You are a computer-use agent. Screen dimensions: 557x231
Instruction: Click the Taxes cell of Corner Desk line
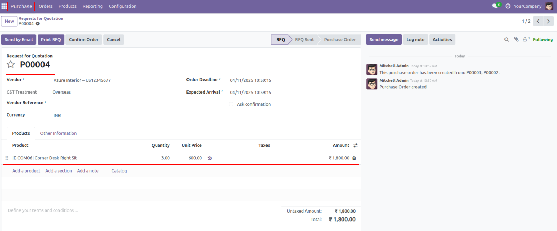pyautogui.click(x=264, y=158)
